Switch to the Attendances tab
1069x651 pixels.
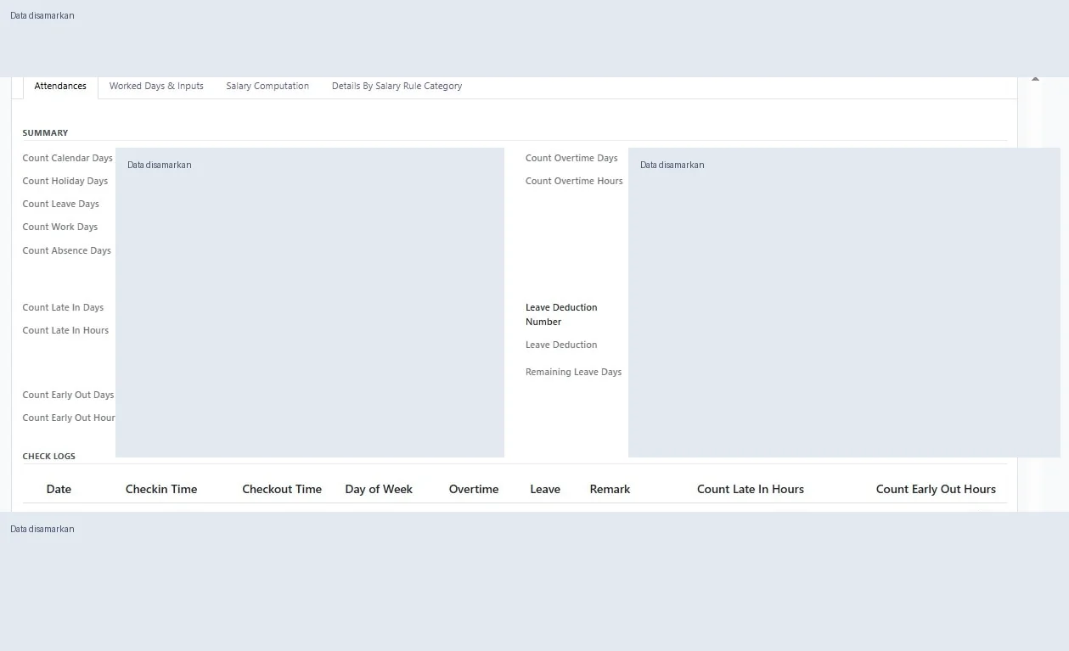tap(60, 87)
